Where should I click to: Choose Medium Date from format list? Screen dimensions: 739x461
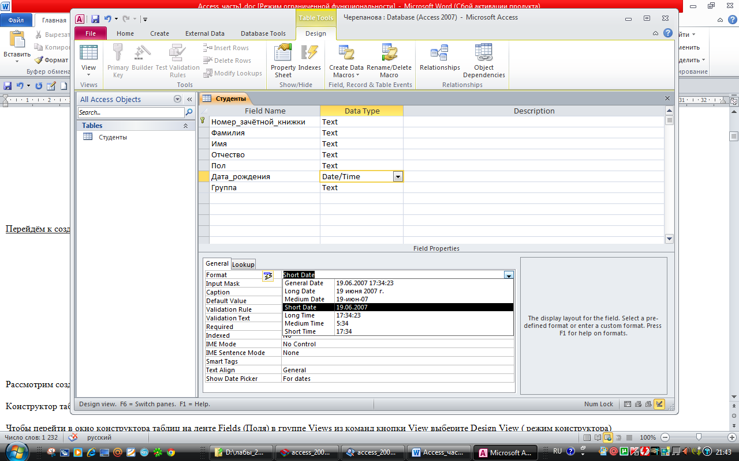point(398,299)
